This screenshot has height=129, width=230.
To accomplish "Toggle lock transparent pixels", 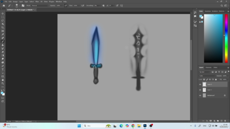I will pyautogui.click(x=204, y=80).
